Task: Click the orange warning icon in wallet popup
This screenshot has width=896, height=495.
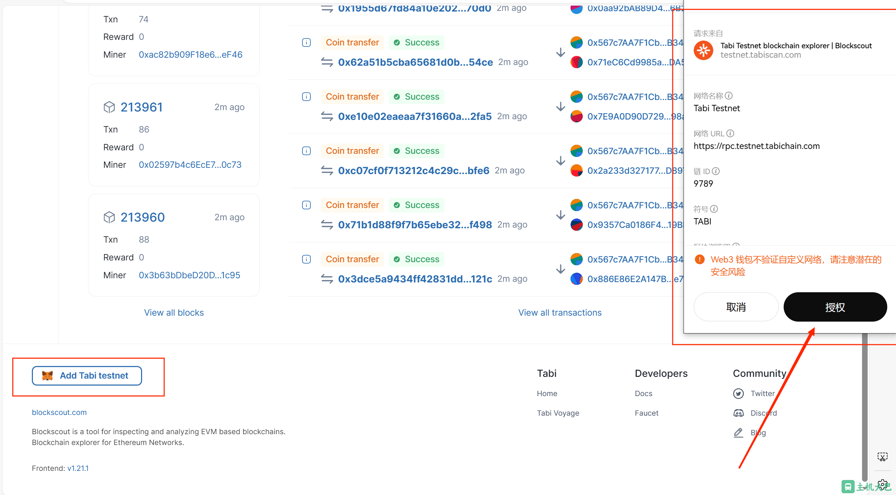Action: pos(700,259)
